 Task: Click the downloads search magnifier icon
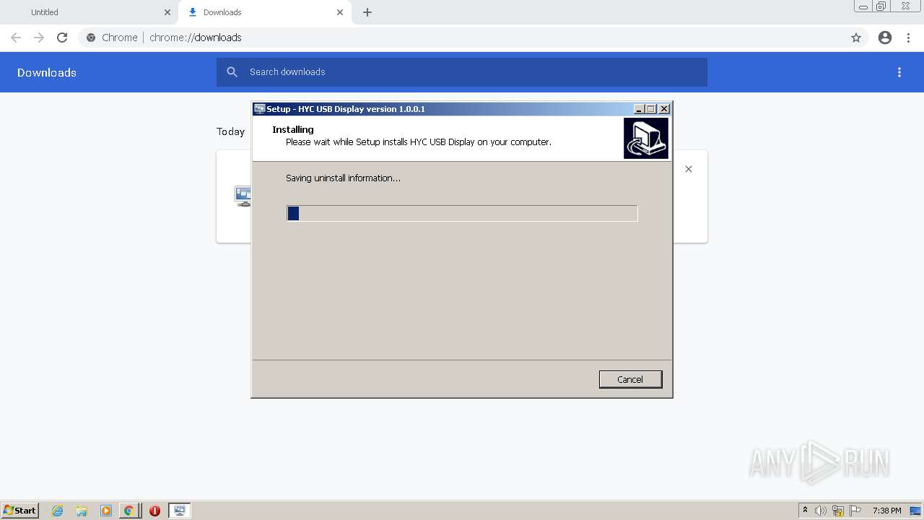pos(232,72)
